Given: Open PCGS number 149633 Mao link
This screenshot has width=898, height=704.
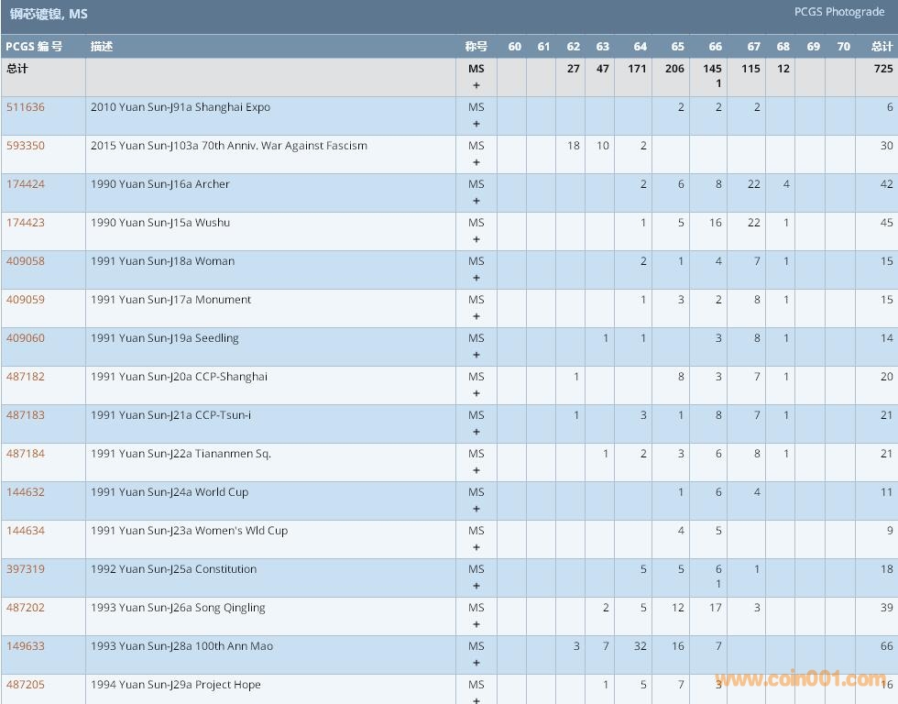Looking at the screenshot, I should (x=26, y=646).
